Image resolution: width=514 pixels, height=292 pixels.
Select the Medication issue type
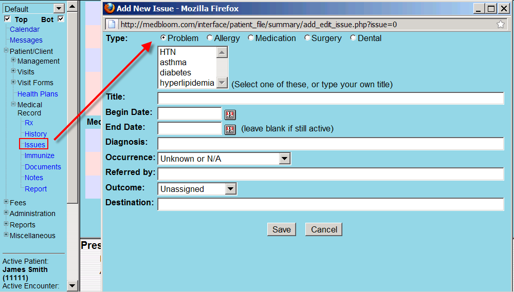(251, 38)
